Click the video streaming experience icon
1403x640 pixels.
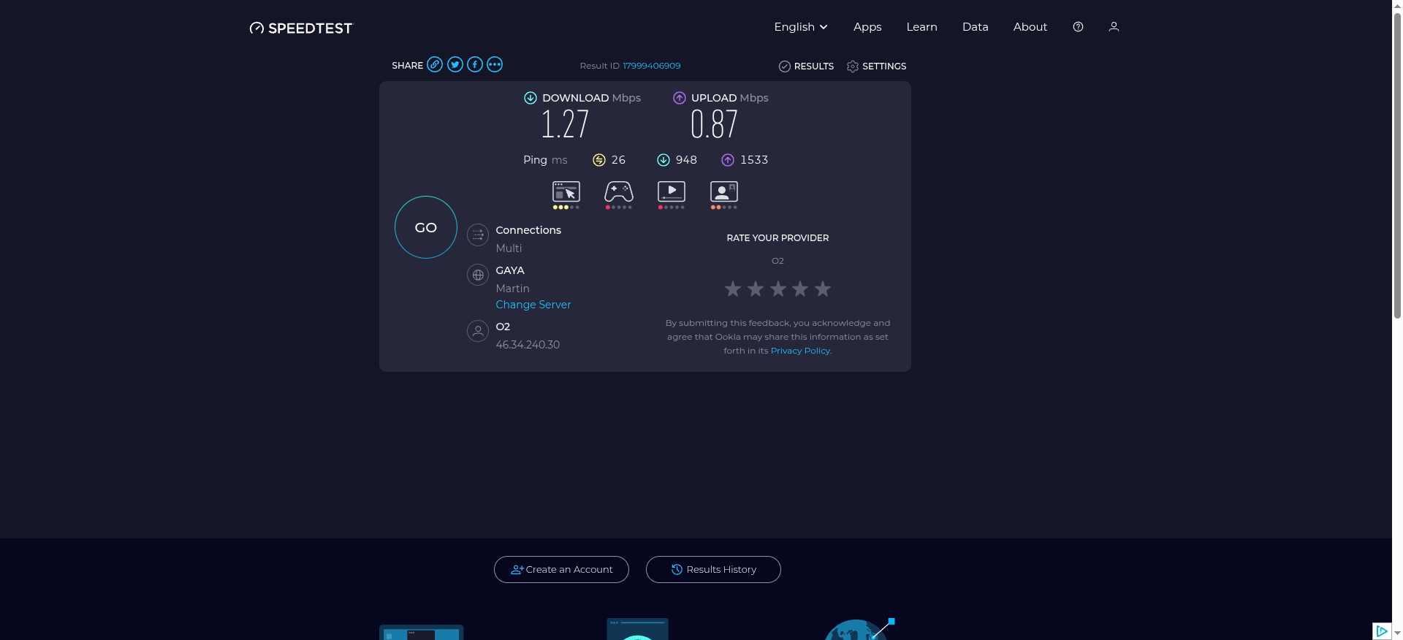[672, 191]
